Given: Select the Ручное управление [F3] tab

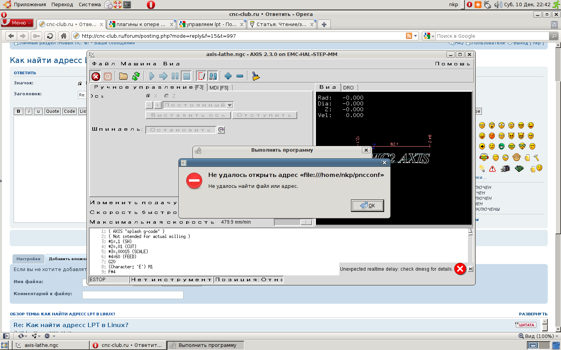Looking at the screenshot, I should pos(148,87).
